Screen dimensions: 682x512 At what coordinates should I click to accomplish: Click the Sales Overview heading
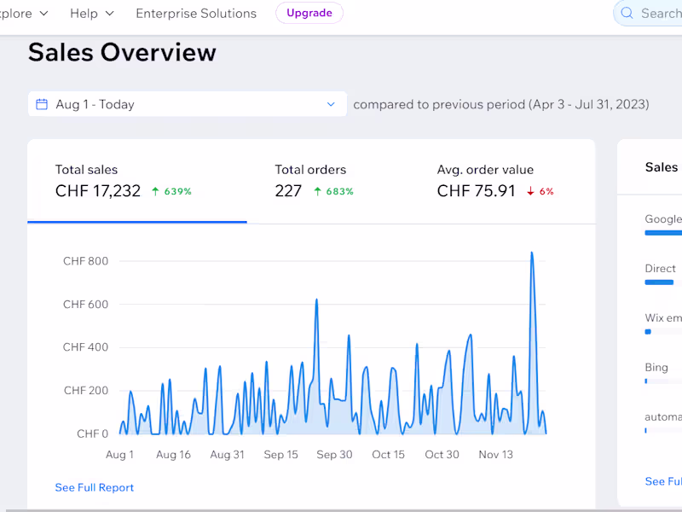(x=122, y=53)
